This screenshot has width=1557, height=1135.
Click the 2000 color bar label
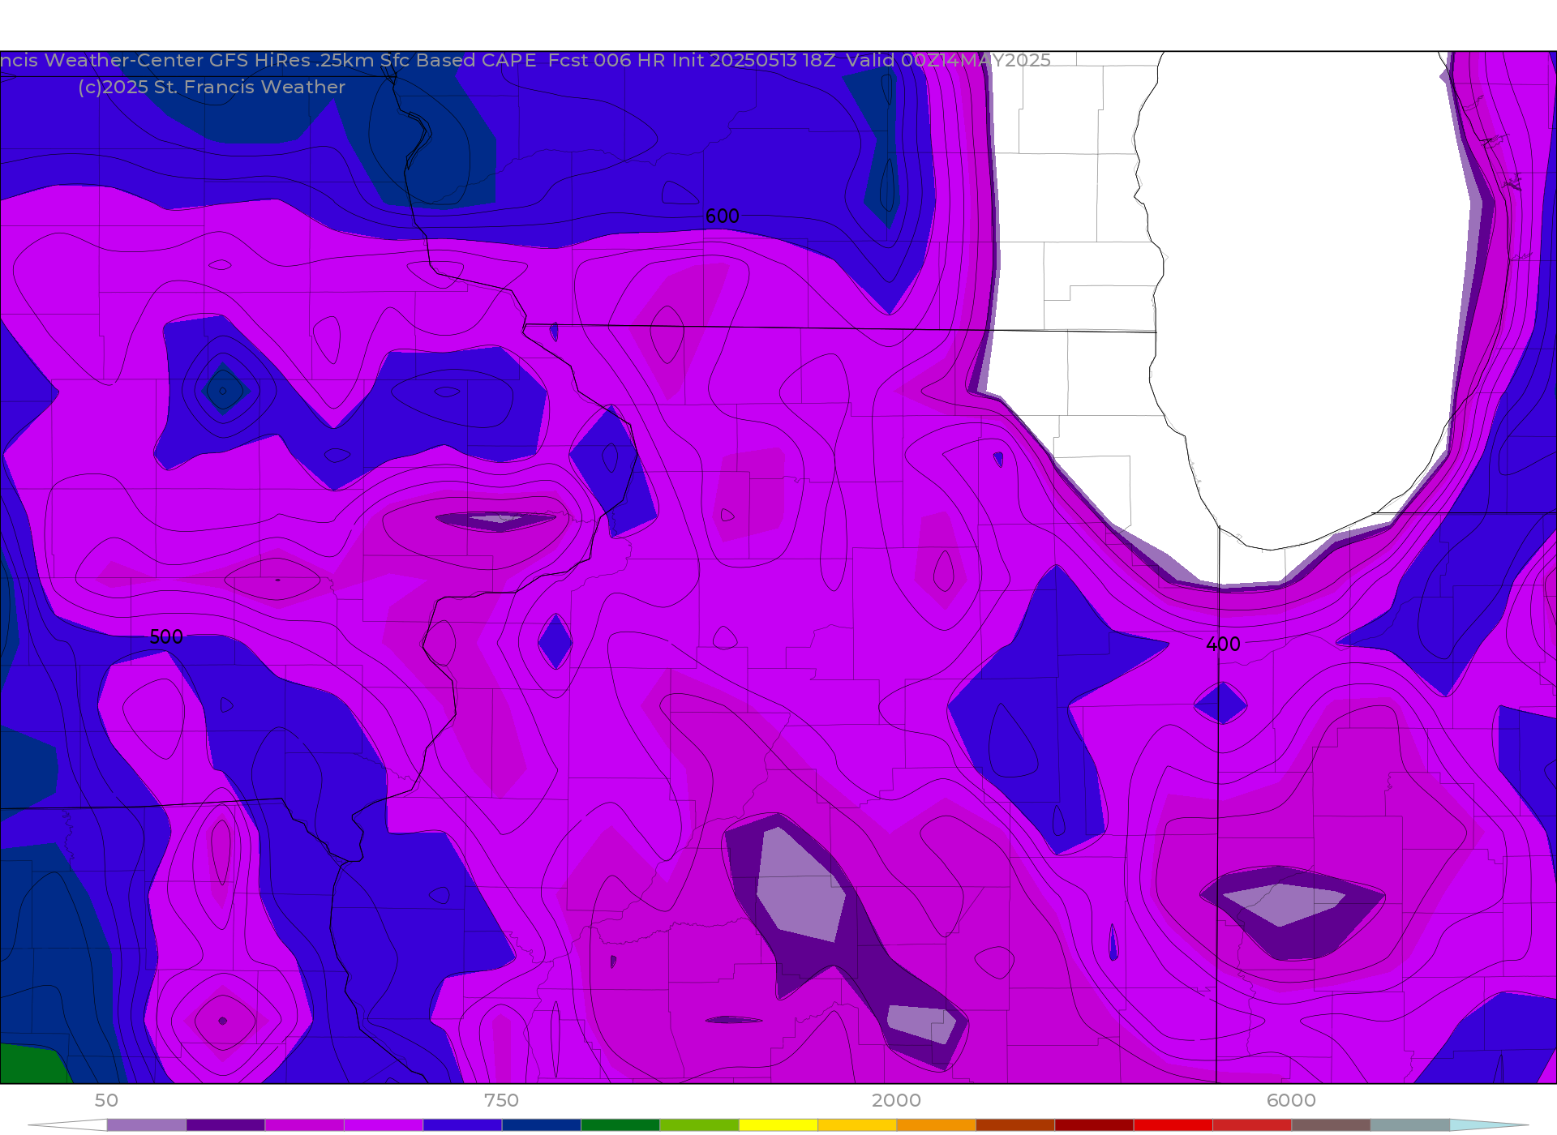(896, 1100)
